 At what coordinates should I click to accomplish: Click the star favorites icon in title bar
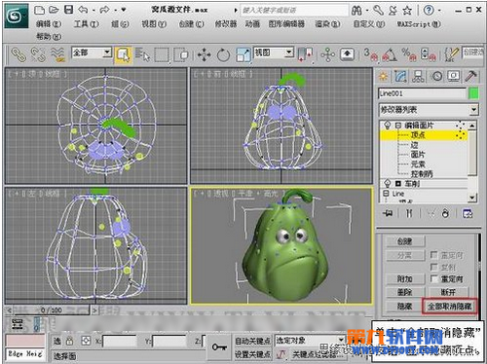(407, 11)
